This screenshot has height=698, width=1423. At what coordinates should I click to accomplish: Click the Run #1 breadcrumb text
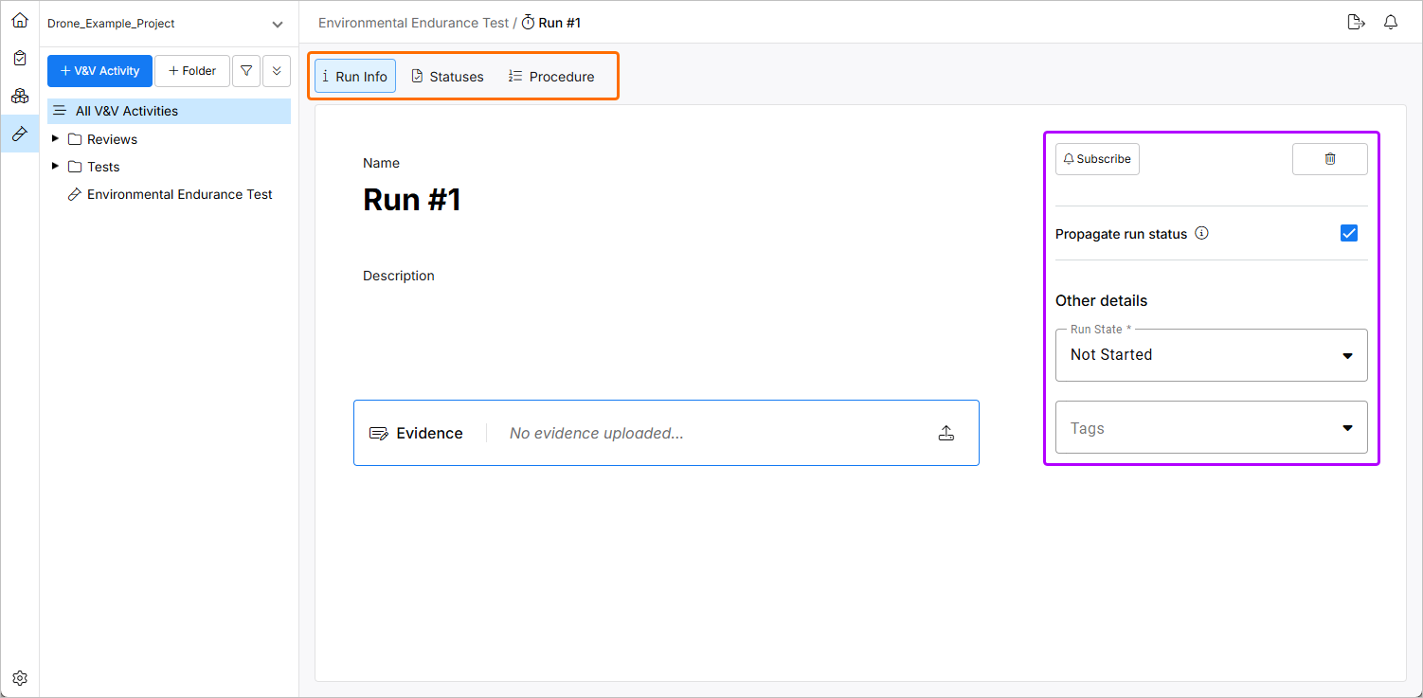click(x=560, y=23)
